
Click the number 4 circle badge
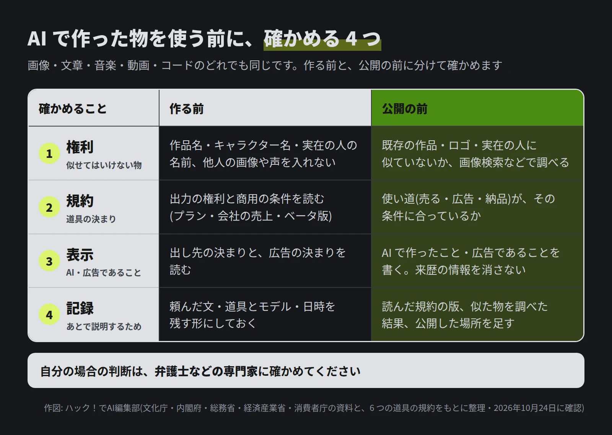49,315
